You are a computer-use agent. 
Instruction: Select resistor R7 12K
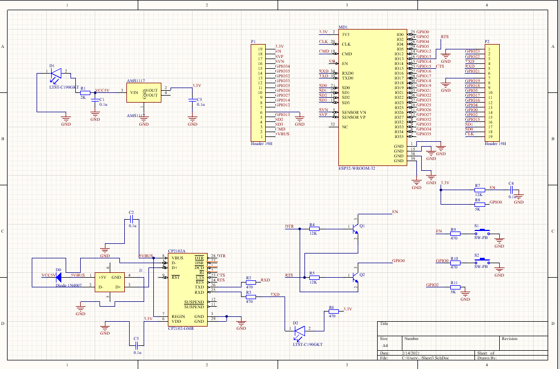pos(480,190)
